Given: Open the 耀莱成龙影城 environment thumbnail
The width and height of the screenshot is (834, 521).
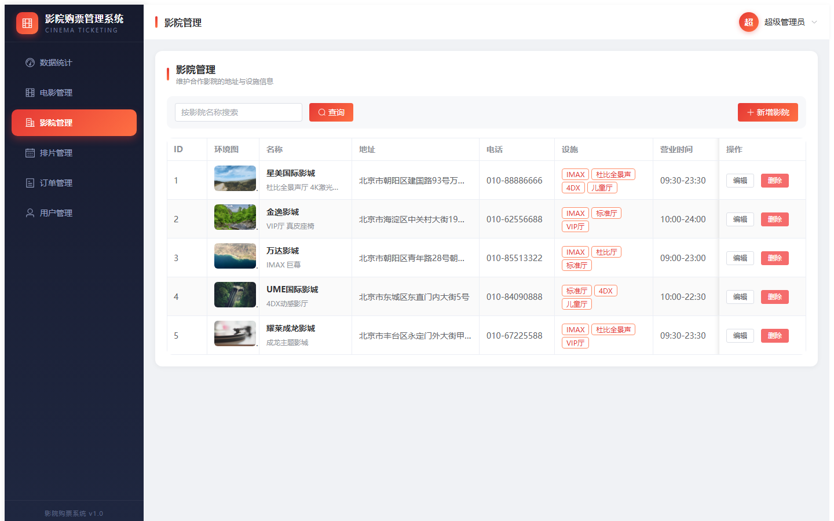Looking at the screenshot, I should click(235, 333).
